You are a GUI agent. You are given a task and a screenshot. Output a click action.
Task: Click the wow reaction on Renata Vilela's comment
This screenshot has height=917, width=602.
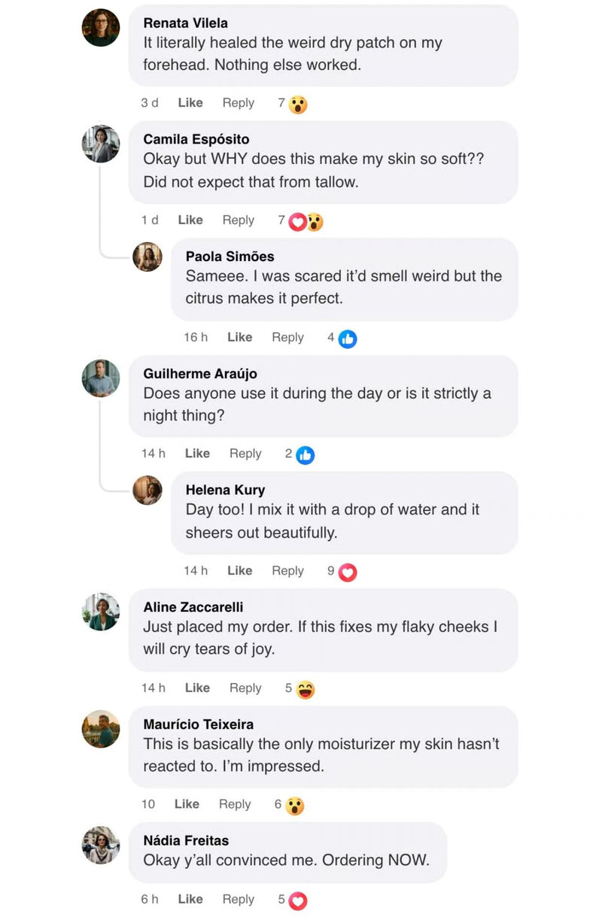coord(298,104)
